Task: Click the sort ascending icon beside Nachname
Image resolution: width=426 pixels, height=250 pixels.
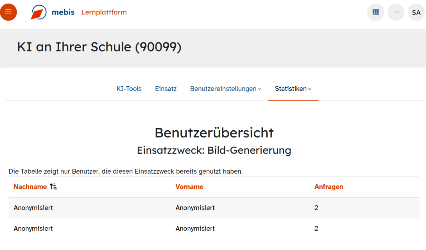Action: click(x=53, y=186)
